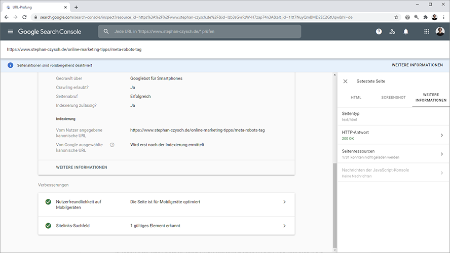Close the Getestete Seite panel
This screenshot has width=450, height=253.
pyautogui.click(x=345, y=81)
